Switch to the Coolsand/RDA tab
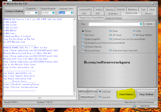The width and height of the screenshot is (161, 112). pyautogui.click(x=86, y=10)
